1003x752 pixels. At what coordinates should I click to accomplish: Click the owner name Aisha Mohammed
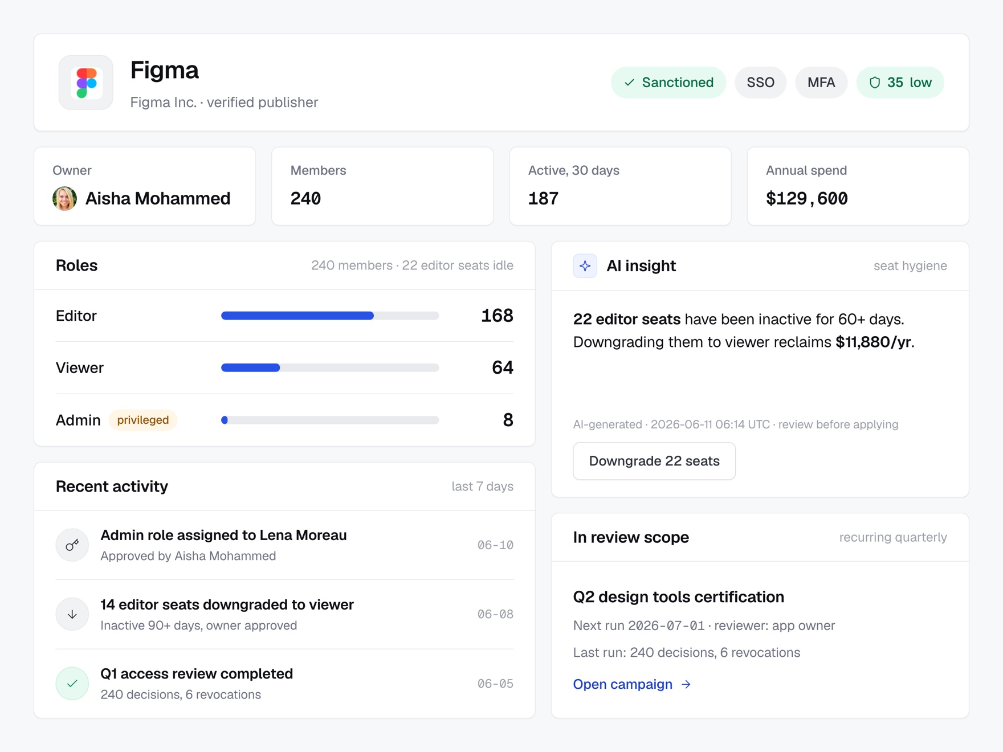click(x=158, y=199)
